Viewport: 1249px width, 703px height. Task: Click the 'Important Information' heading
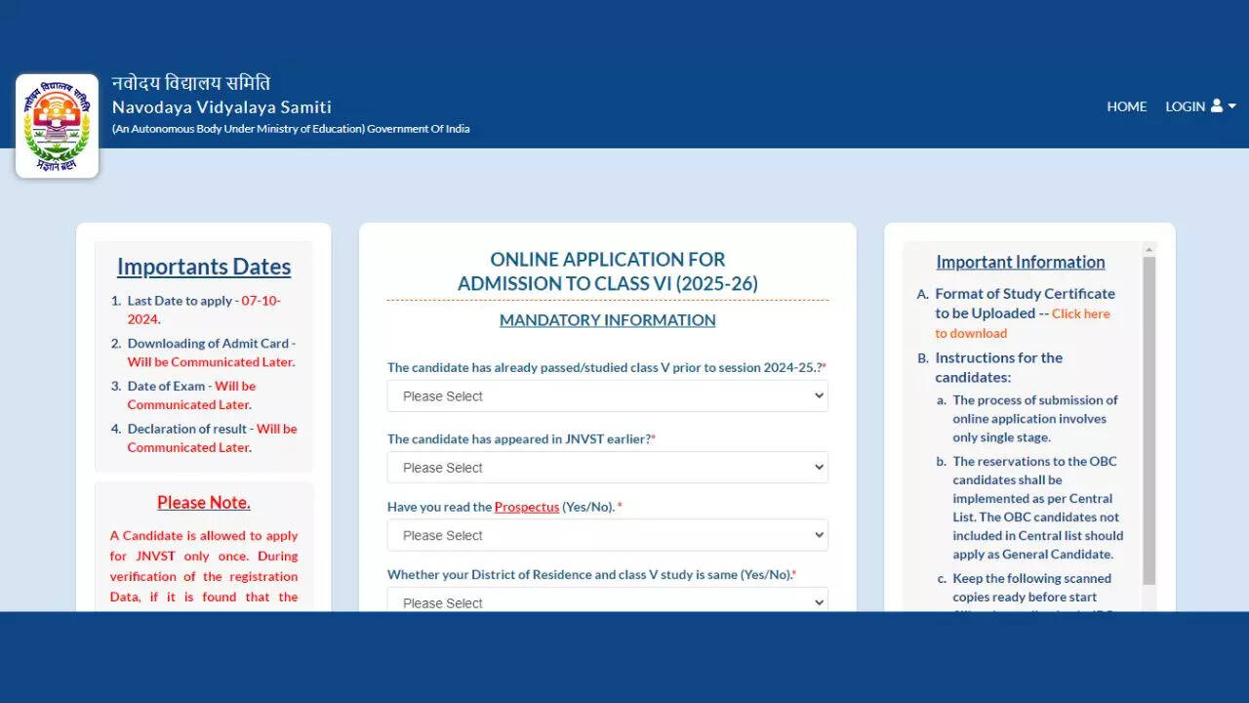pyautogui.click(x=1020, y=262)
